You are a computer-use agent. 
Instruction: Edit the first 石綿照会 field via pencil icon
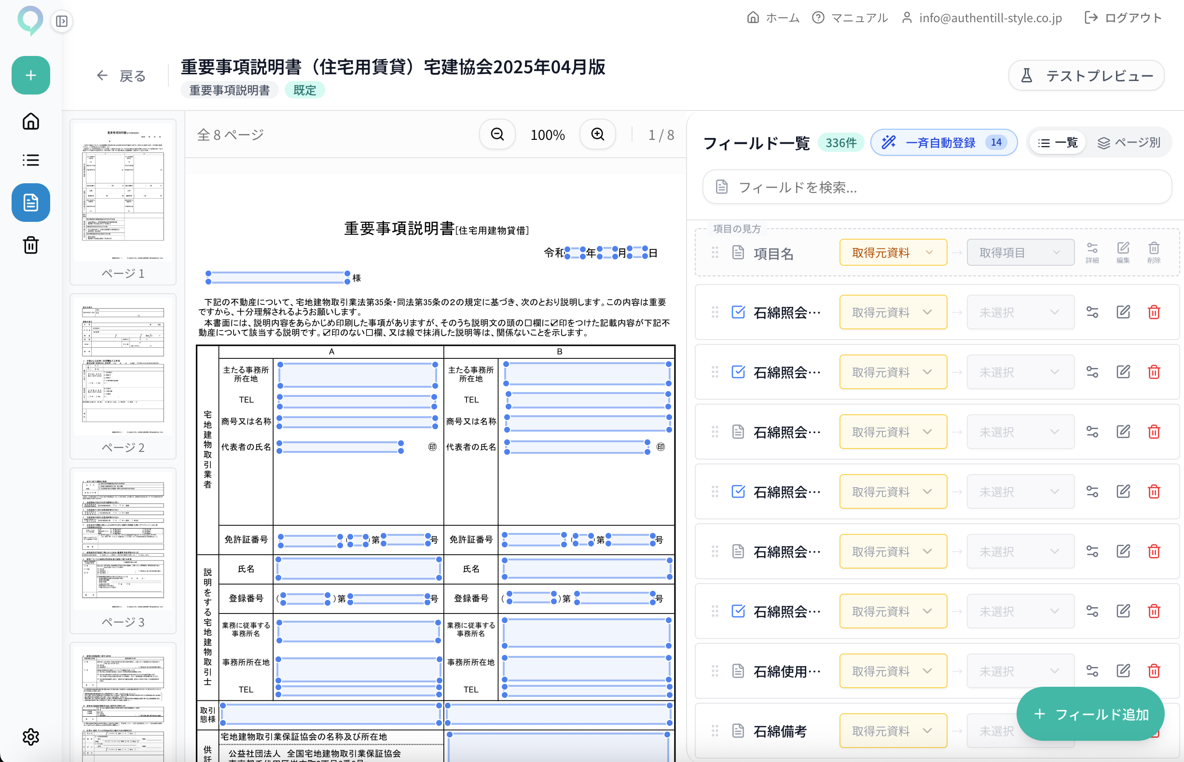click(x=1124, y=312)
